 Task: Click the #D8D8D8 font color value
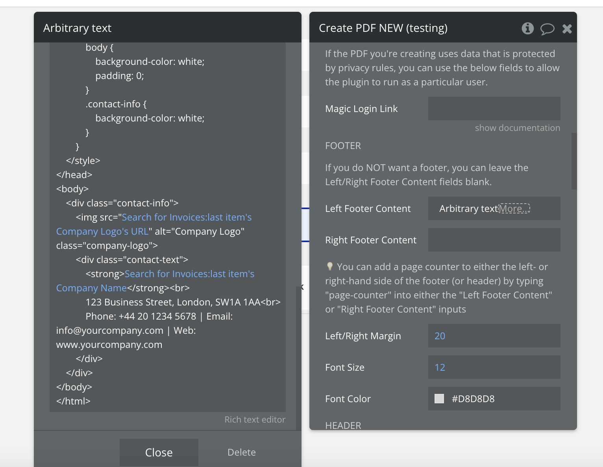coord(473,399)
